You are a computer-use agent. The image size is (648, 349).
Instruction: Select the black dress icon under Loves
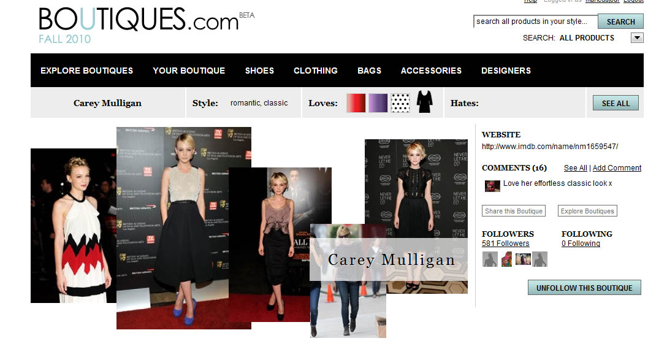click(424, 102)
